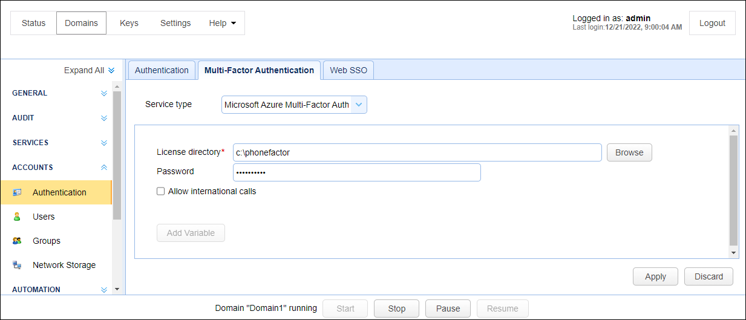This screenshot has width=746, height=320.
Task: Click the Discard button
Action: coord(708,276)
